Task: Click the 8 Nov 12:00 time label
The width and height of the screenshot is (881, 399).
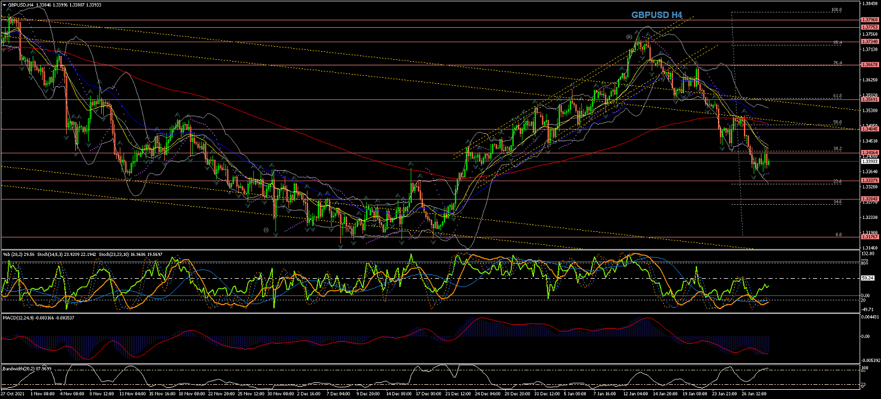Action: 102,393
